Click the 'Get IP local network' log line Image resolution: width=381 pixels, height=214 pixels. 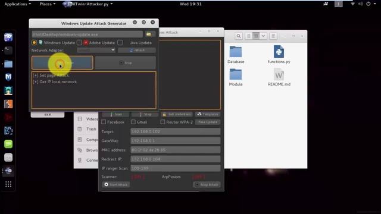click(x=55, y=82)
